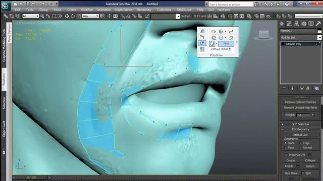The image size is (323, 181).
Task: Collapse the Edit Geometry rollout
Action: click(x=300, y=129)
